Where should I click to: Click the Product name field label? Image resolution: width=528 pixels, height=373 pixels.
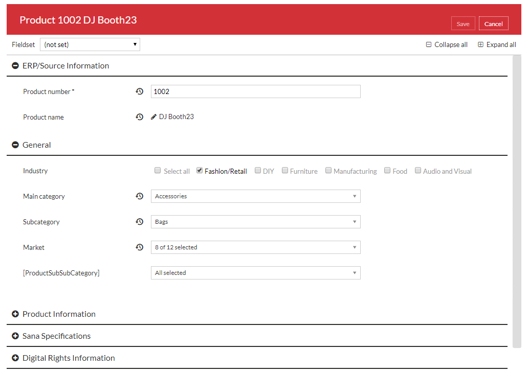click(x=43, y=117)
